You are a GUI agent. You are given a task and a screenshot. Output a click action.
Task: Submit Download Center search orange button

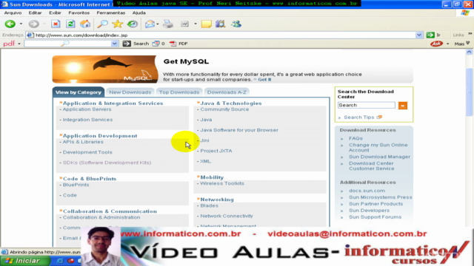coord(403,105)
